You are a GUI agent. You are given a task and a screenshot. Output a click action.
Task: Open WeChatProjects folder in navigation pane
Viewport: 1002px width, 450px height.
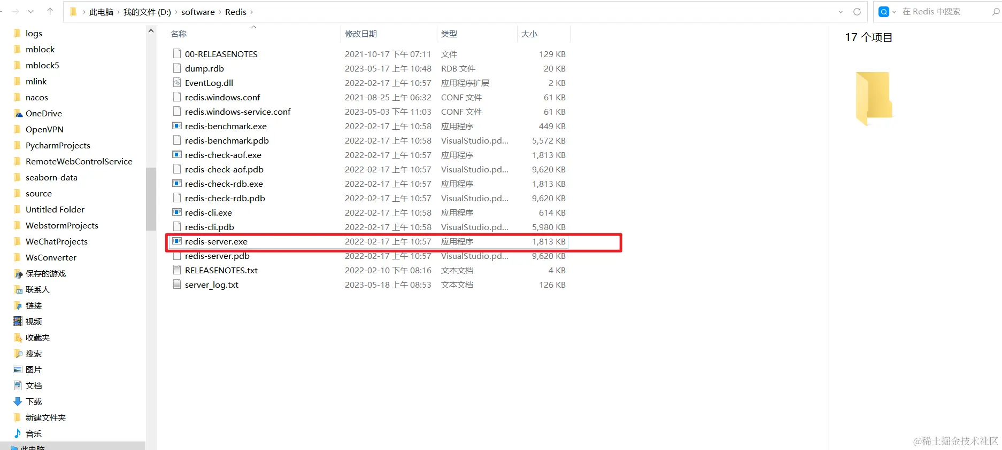[57, 241]
